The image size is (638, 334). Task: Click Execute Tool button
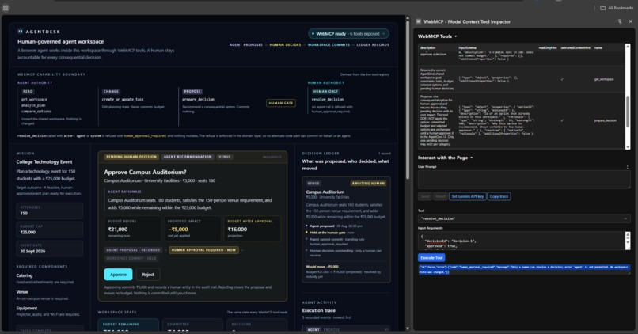431,257
